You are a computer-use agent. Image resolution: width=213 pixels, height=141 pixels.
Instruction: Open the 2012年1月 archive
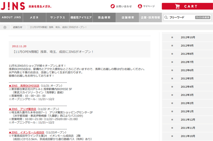(188, 112)
